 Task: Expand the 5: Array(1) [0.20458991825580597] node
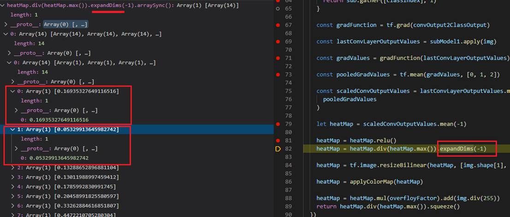pos(13,196)
